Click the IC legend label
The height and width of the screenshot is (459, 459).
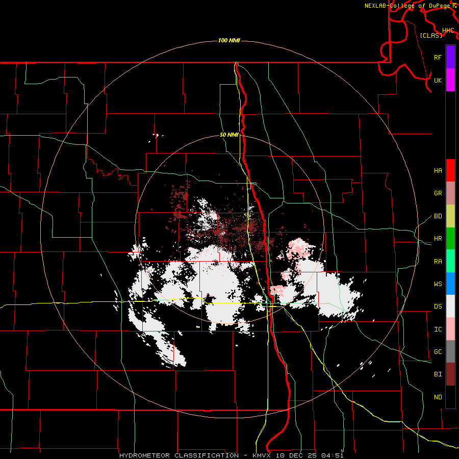(x=438, y=329)
